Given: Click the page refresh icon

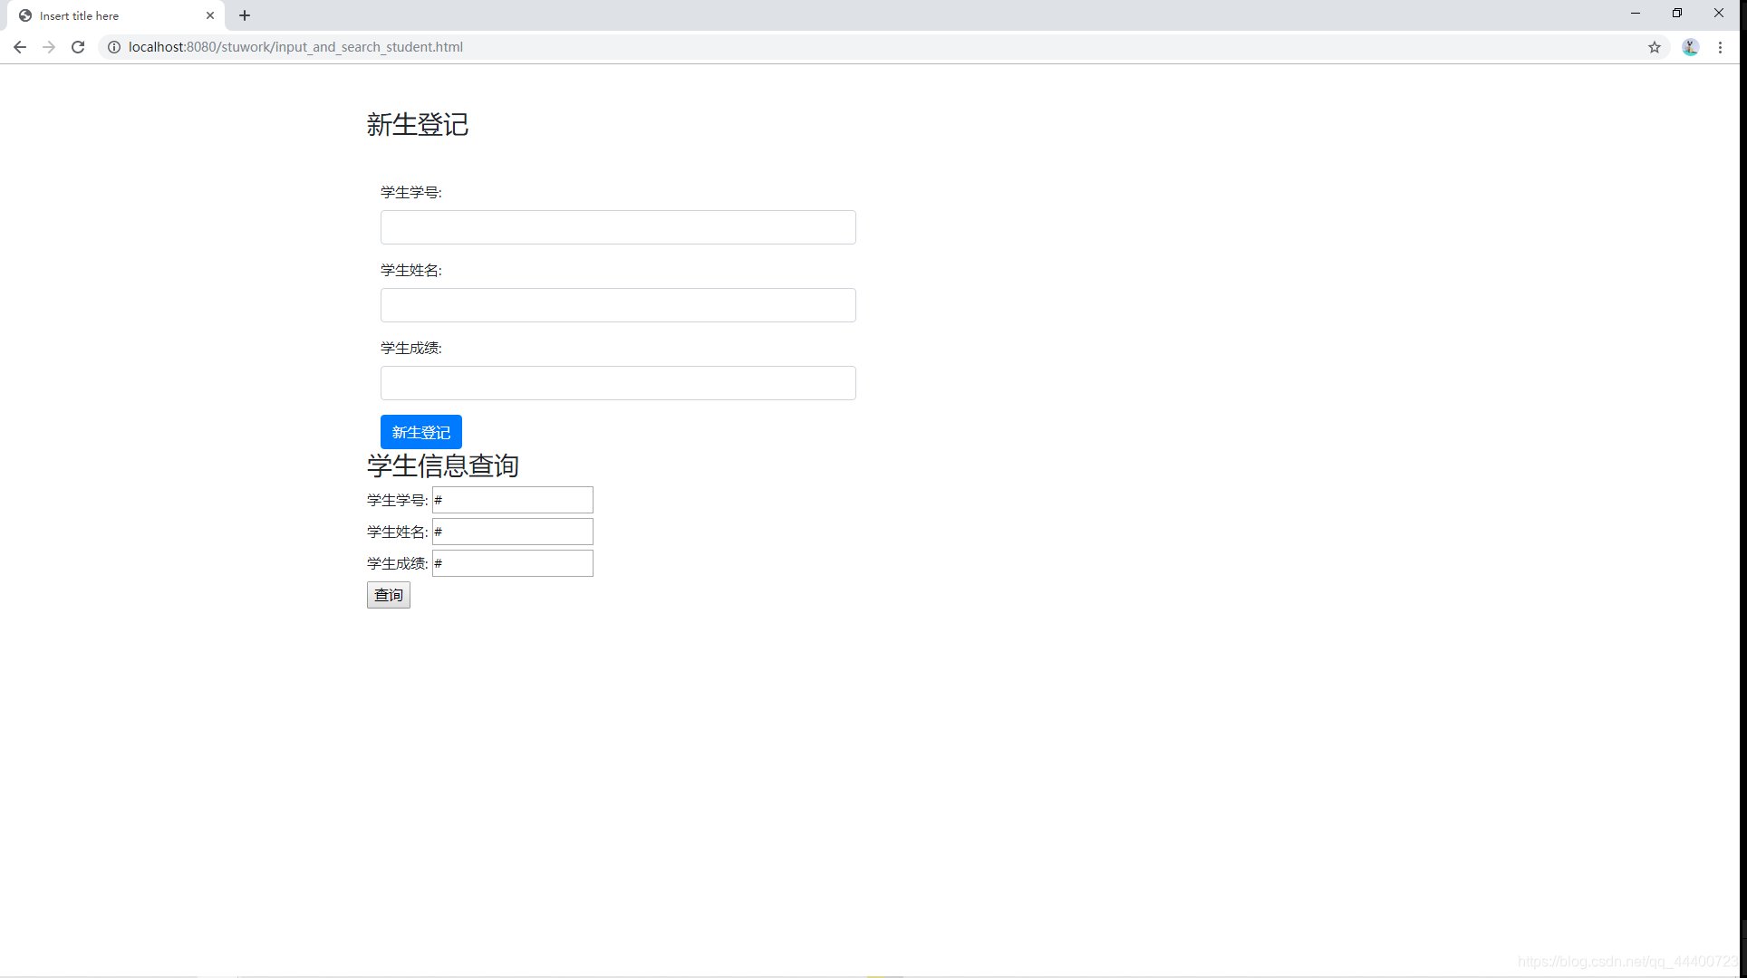Looking at the screenshot, I should 78,47.
